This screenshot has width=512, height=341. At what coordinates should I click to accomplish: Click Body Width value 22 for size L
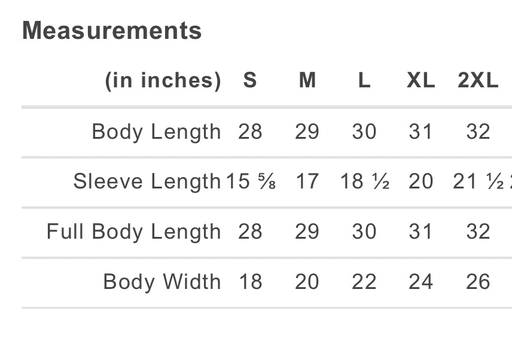point(364,282)
